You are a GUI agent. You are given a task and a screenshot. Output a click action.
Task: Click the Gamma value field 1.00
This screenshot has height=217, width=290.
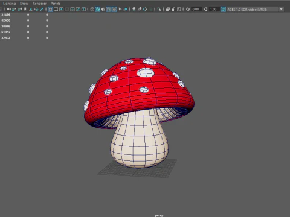tap(214, 9)
